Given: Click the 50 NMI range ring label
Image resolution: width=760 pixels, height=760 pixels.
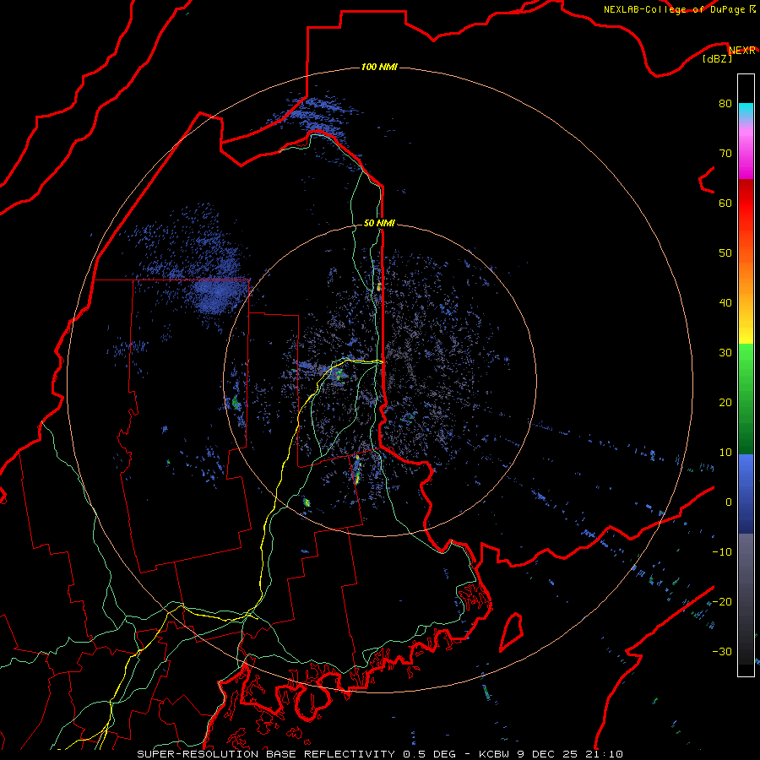Looking at the screenshot, I should [x=379, y=224].
